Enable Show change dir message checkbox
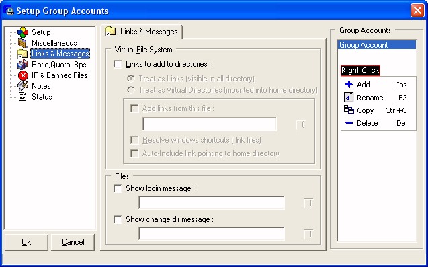The width and height of the screenshot is (428, 267). click(118, 219)
